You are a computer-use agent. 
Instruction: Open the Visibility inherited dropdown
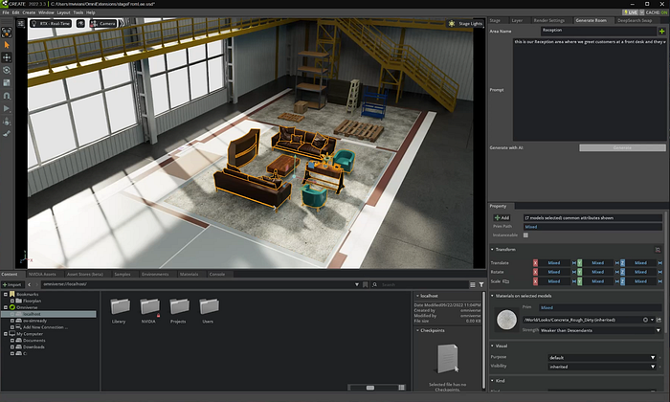[x=603, y=366]
